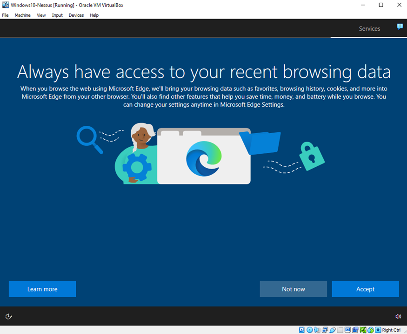Screen dimensions: 407x334
Task: Click the hard disk activity status icon
Action: click(302, 330)
